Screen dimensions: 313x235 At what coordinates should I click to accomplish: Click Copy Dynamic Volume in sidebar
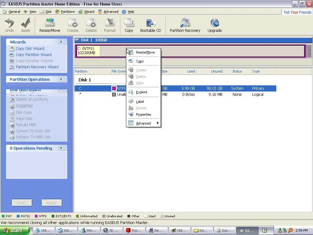(x=34, y=61)
